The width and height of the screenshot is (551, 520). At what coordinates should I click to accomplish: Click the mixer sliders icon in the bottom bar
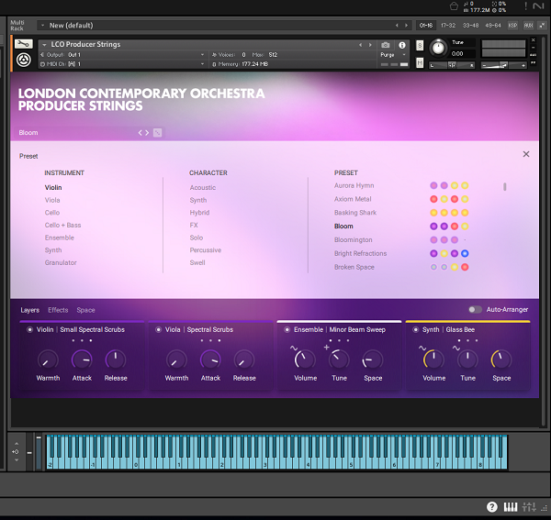(x=529, y=506)
